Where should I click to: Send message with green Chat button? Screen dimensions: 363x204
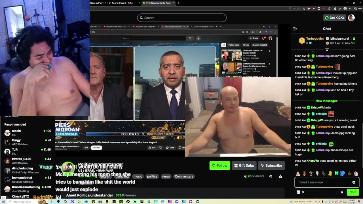(x=353, y=192)
